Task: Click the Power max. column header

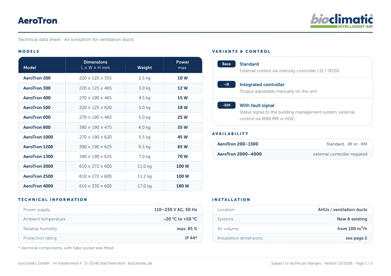Action: click(183, 65)
